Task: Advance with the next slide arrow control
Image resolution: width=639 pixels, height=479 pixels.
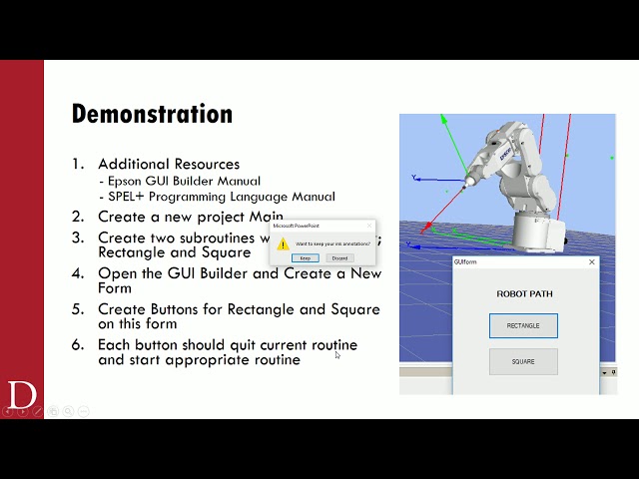Action: pos(22,411)
